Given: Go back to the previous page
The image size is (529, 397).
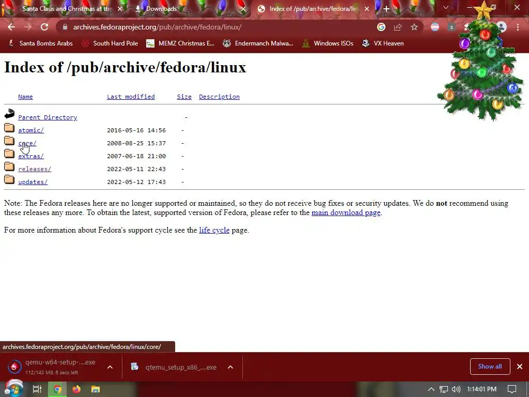Looking at the screenshot, I should pyautogui.click(x=11, y=27).
